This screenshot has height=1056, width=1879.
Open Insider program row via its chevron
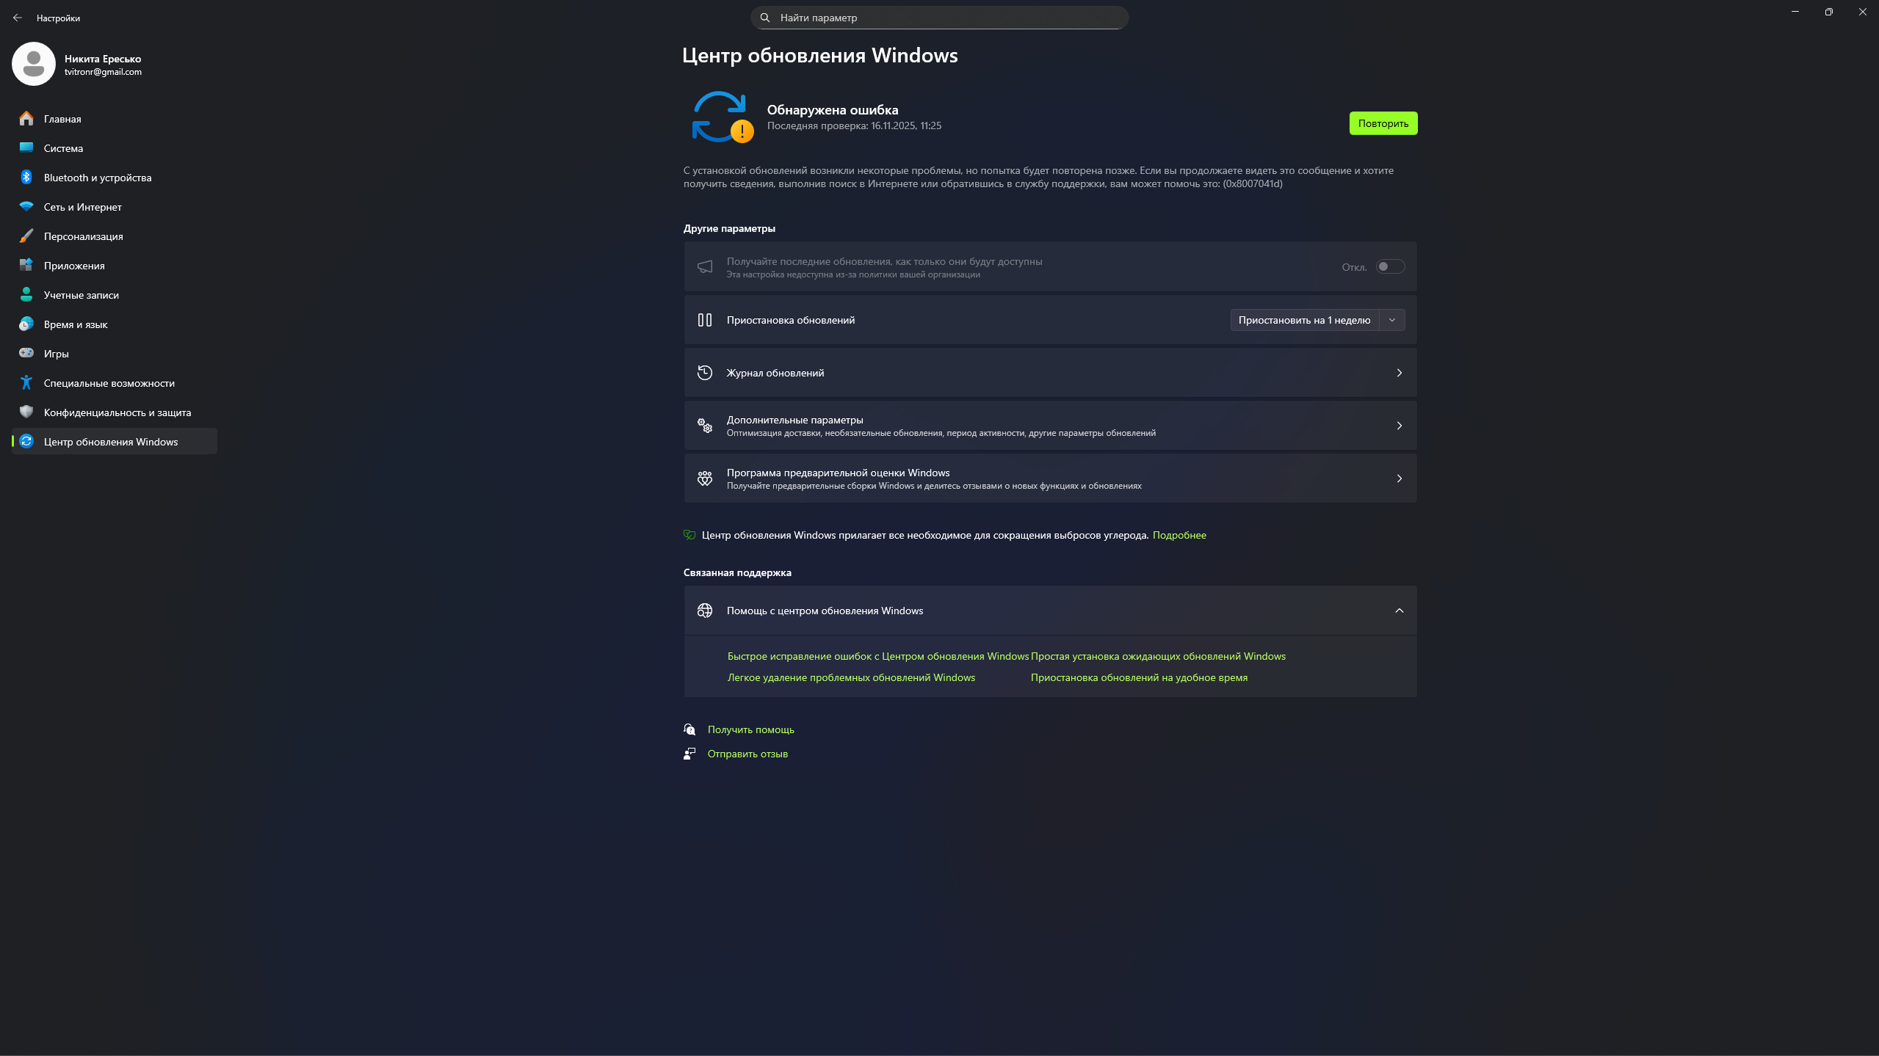1400,478
